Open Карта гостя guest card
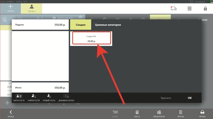This screenshot has width=213, height=119. click(19, 98)
